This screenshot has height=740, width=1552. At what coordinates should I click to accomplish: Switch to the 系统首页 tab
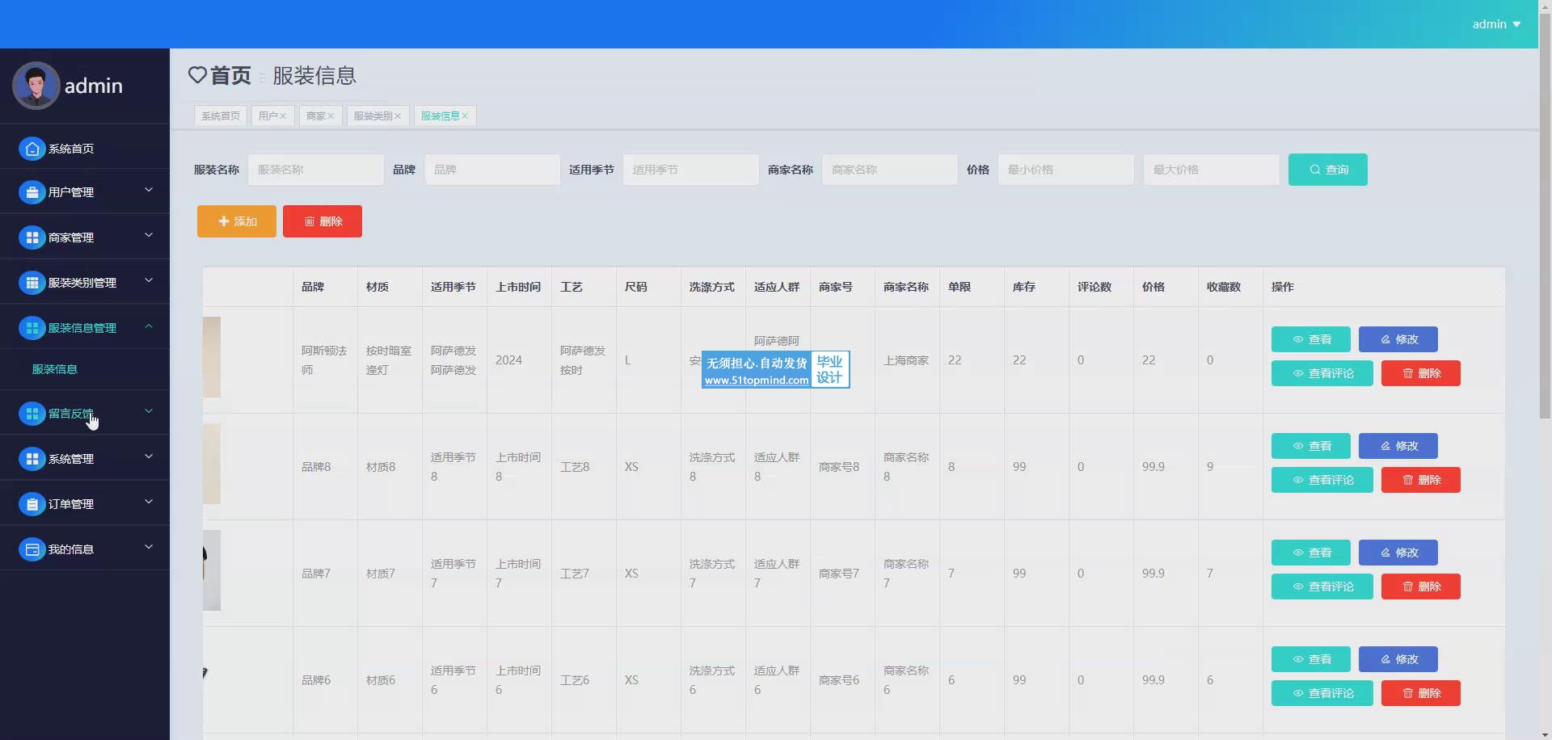221,116
